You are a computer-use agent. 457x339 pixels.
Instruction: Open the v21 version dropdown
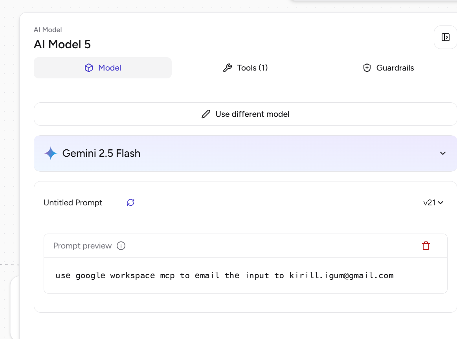point(433,203)
